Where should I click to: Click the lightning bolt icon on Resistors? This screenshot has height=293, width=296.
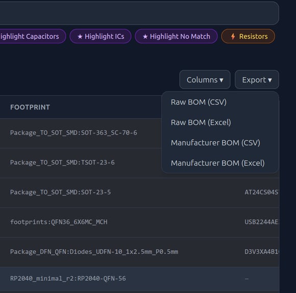[x=233, y=36]
